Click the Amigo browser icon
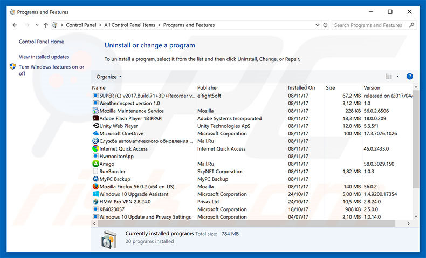The height and width of the screenshot is (258, 426). pyautogui.click(x=95, y=164)
